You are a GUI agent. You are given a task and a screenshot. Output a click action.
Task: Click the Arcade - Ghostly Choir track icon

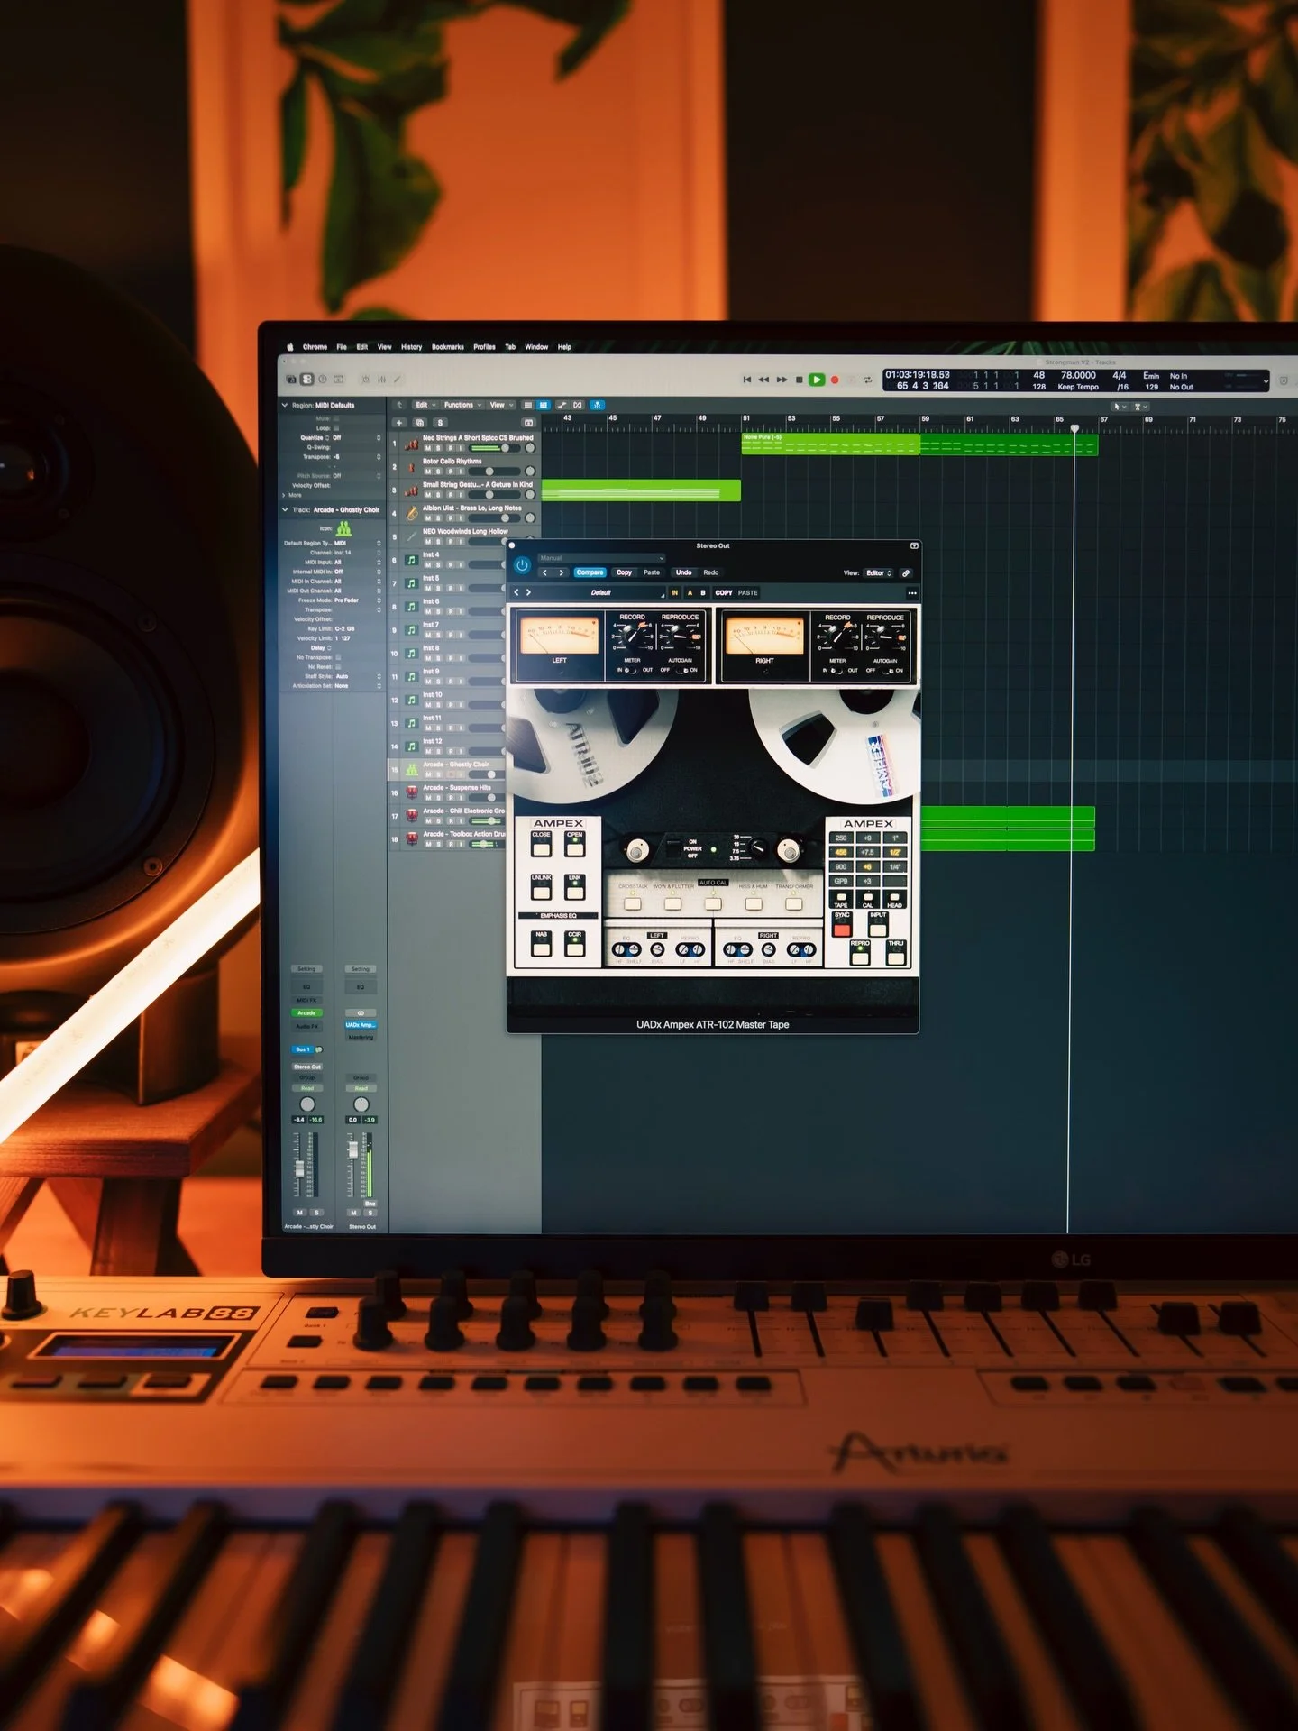click(411, 770)
